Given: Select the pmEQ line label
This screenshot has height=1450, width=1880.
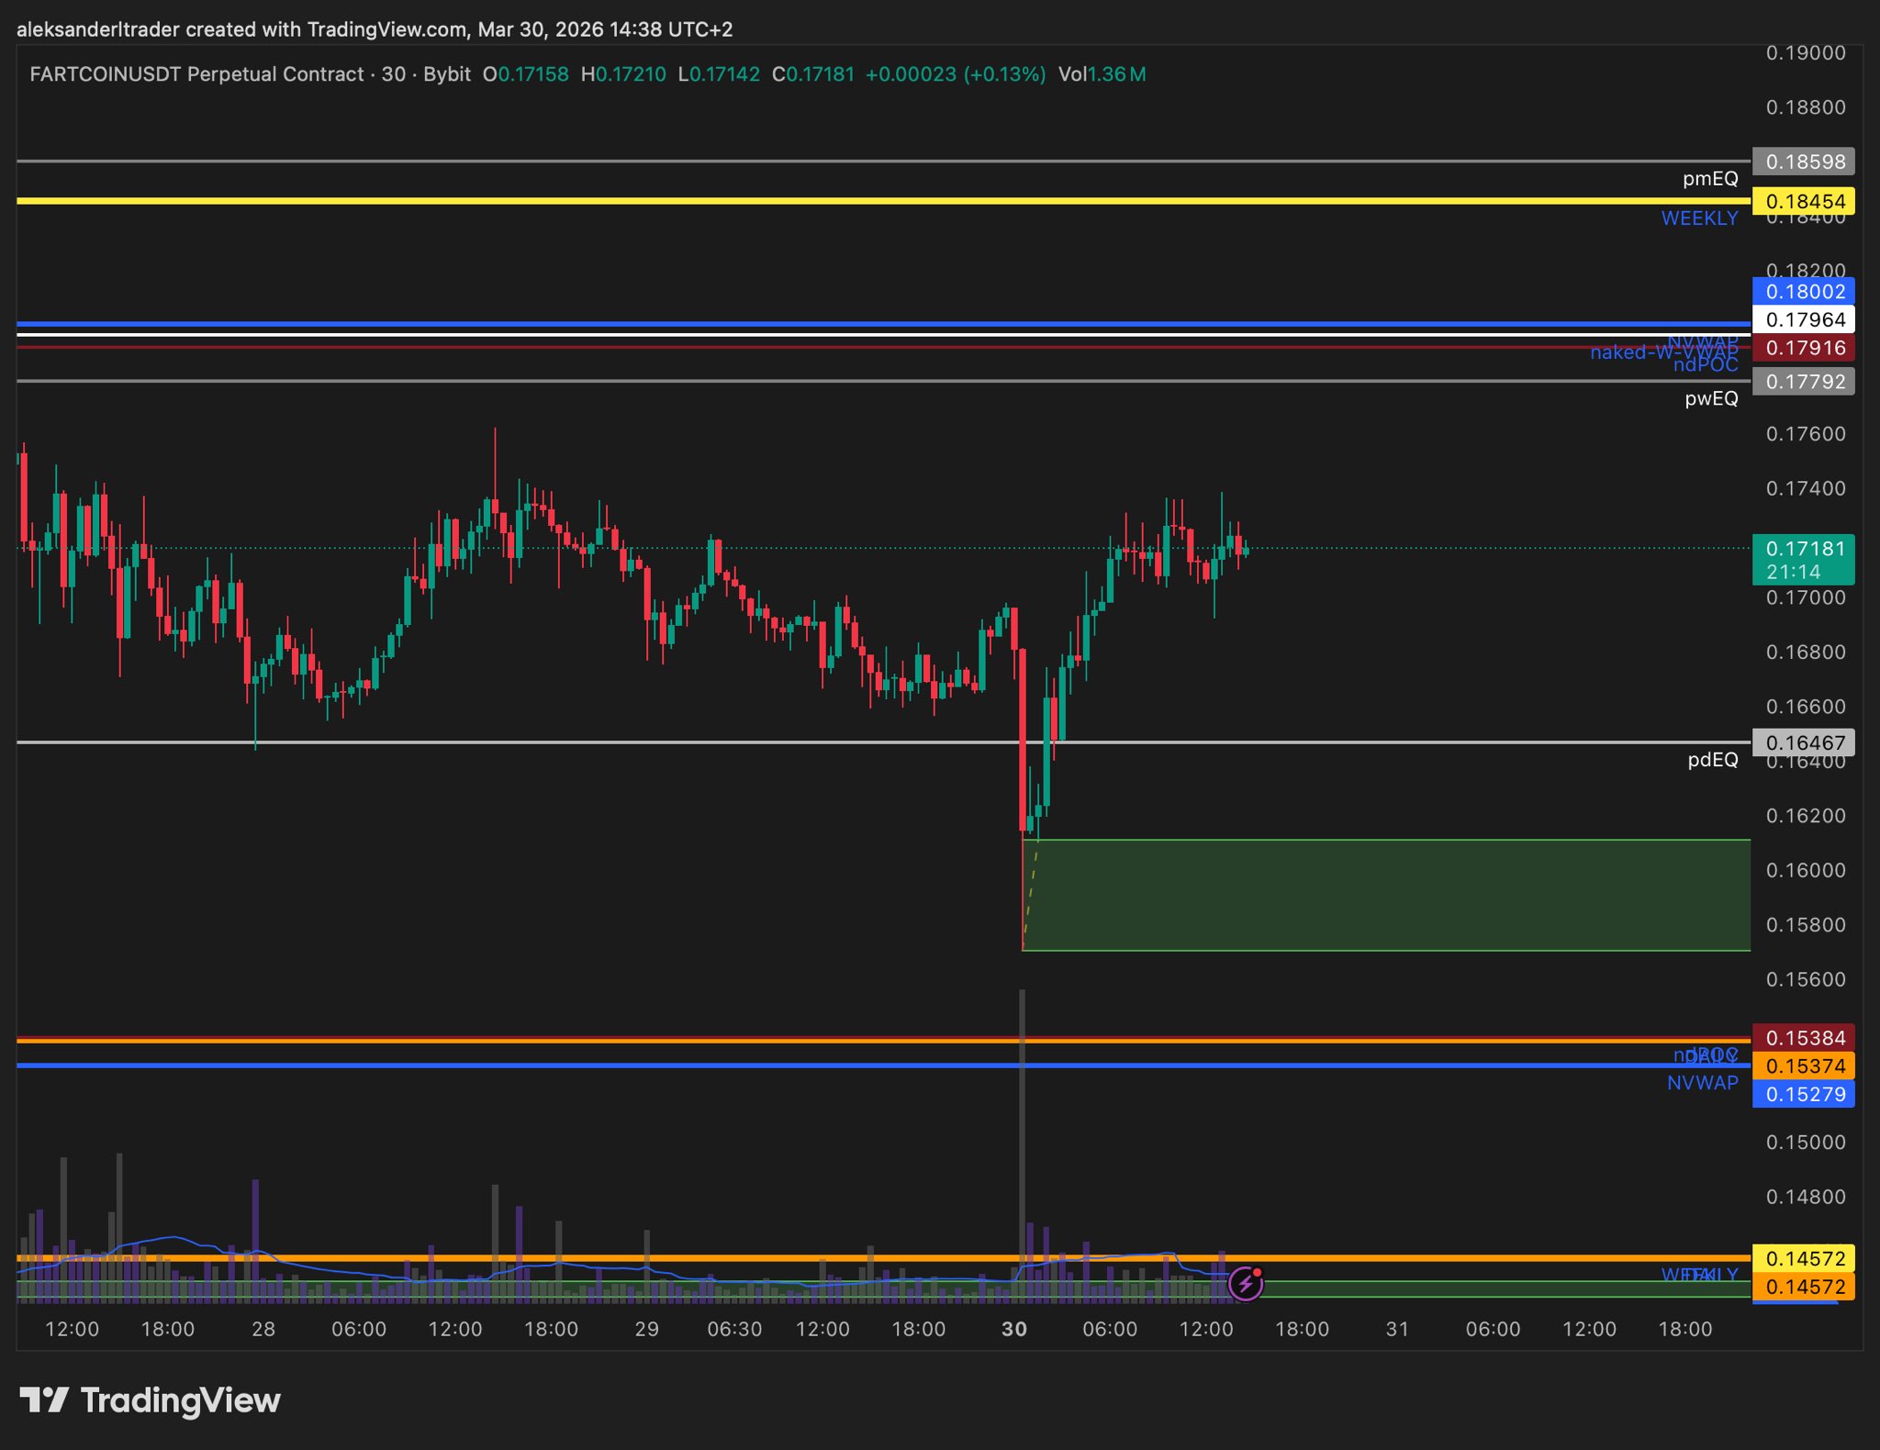Looking at the screenshot, I should (x=1709, y=179).
